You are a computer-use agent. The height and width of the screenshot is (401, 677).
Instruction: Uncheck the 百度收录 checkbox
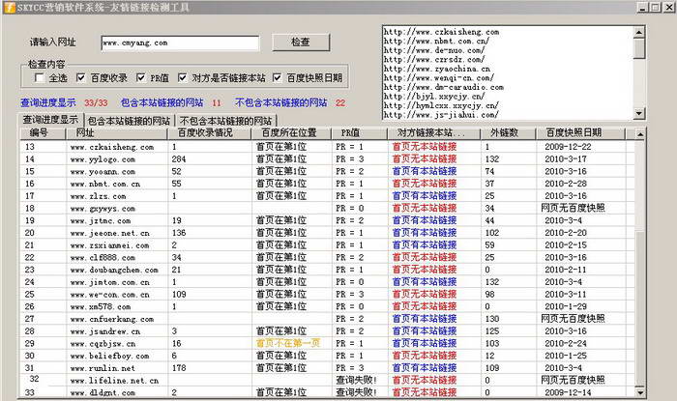[x=80, y=77]
